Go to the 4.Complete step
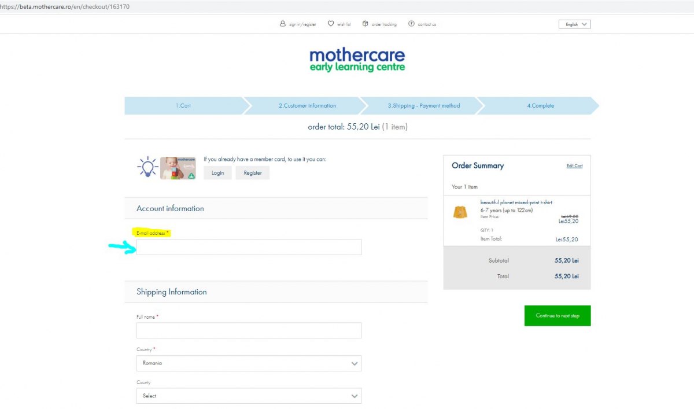The height and width of the screenshot is (409, 694). (x=540, y=106)
